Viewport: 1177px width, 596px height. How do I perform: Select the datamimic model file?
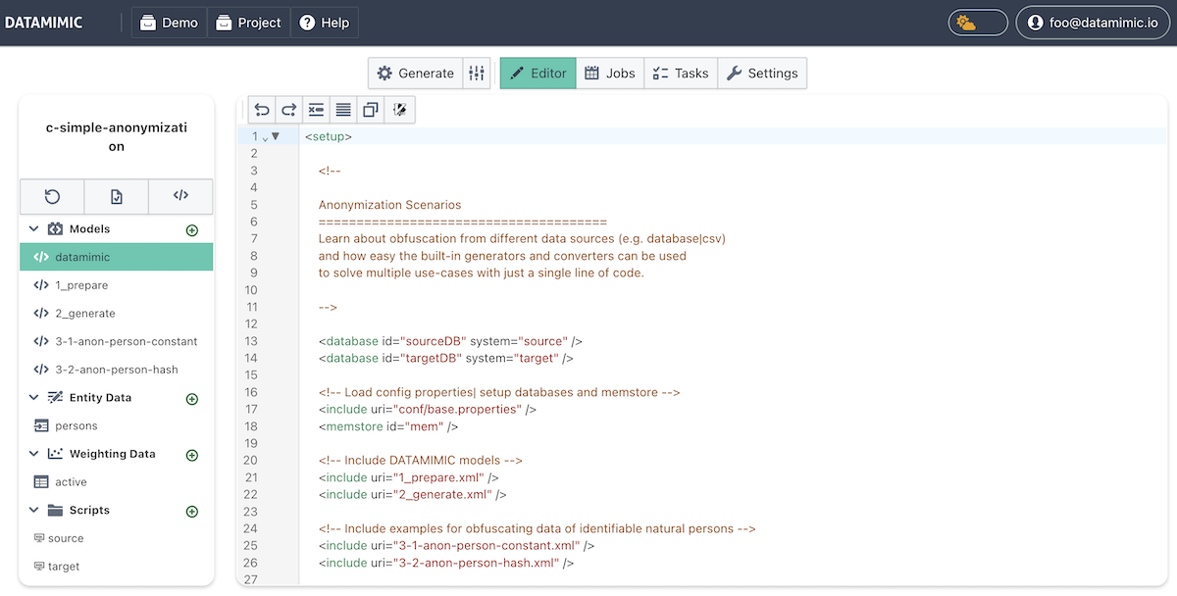pos(117,257)
